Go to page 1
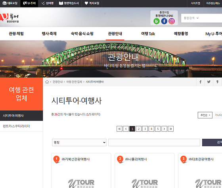Viewport: 222px width, 188px height. click(132, 129)
